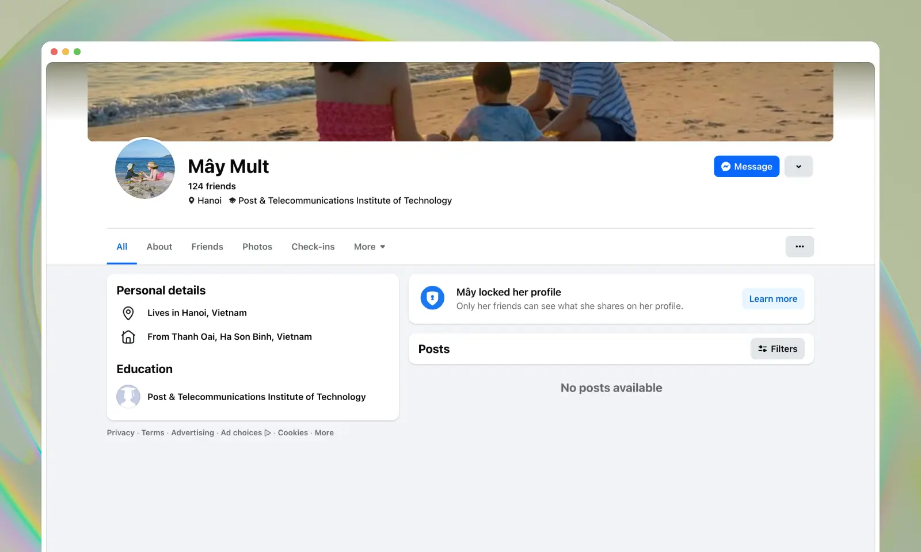The image size is (921, 552).
Task: Click the footer More link
Action: click(x=324, y=433)
